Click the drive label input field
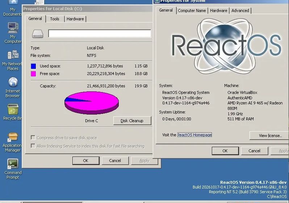This screenshot has height=203, width=289. (x=100, y=34)
